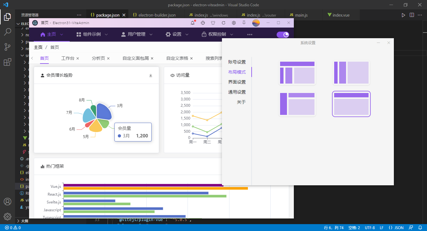Open 账号设置 in the settings dialog
Image resolution: width=427 pixels, height=231 pixels.
coord(237,62)
